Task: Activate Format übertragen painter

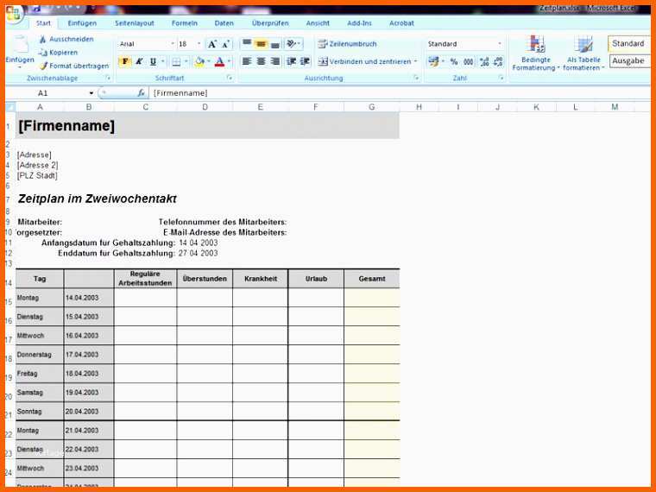Action: 74,66
